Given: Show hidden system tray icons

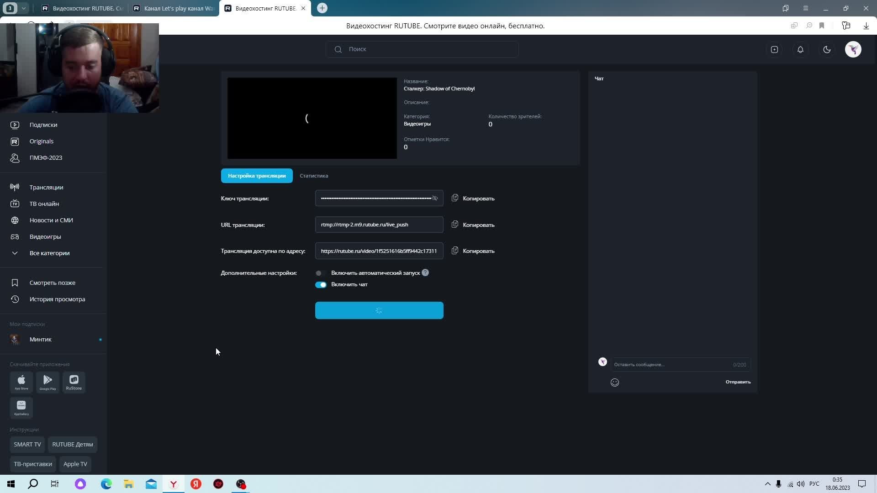Looking at the screenshot, I should pyautogui.click(x=767, y=484).
